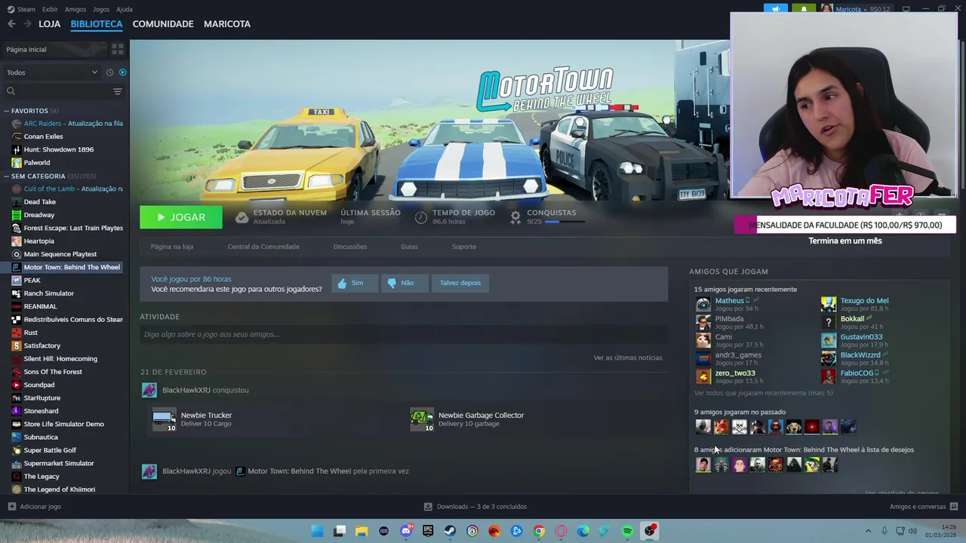Image resolution: width=966 pixels, height=543 pixels.
Task: Open the BIBLIOTECA section
Action: [97, 24]
